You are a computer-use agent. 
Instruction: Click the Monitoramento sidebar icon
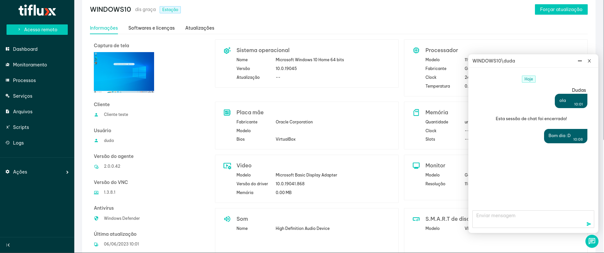7,65
